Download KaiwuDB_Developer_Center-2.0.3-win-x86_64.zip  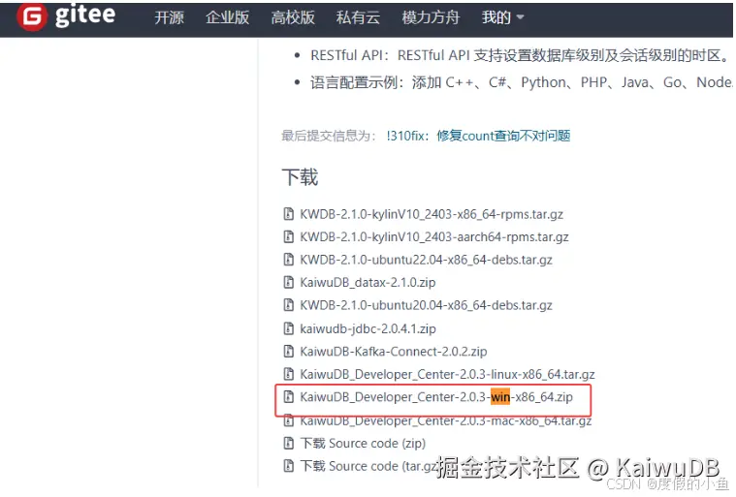click(436, 397)
